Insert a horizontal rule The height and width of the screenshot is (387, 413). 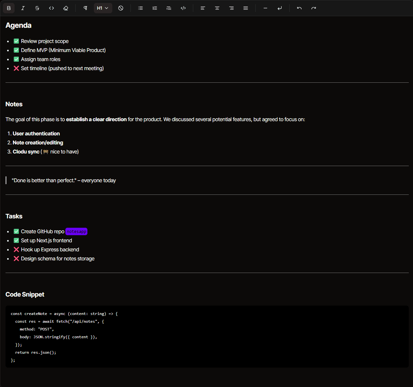coord(265,8)
